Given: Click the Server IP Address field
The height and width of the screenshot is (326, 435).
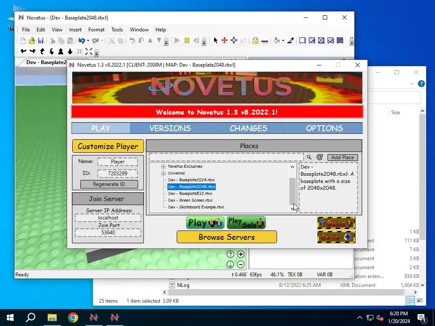Looking at the screenshot, I should [108, 218].
